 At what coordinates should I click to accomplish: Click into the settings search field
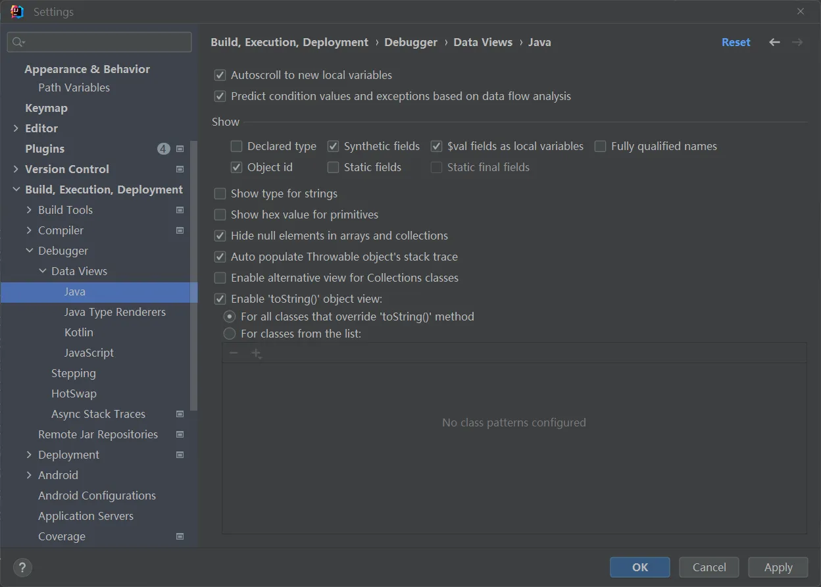pos(105,42)
